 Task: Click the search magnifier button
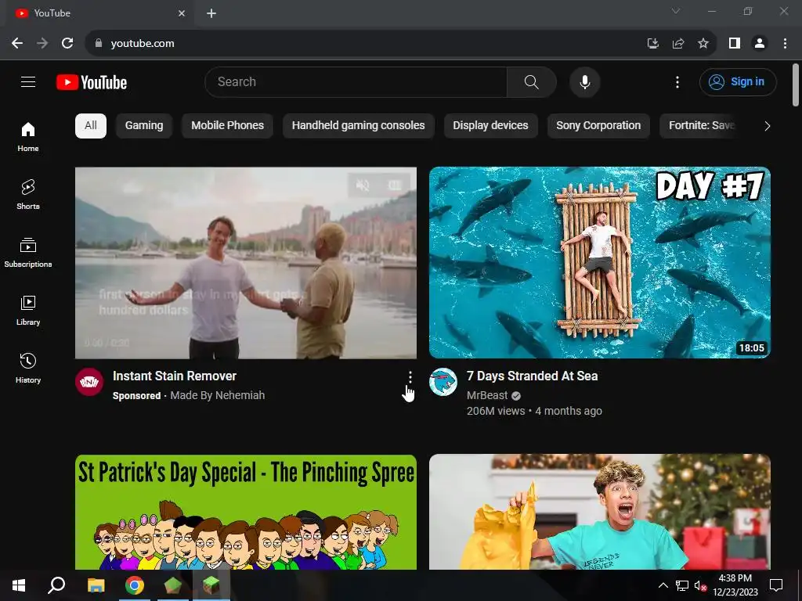[x=532, y=81]
